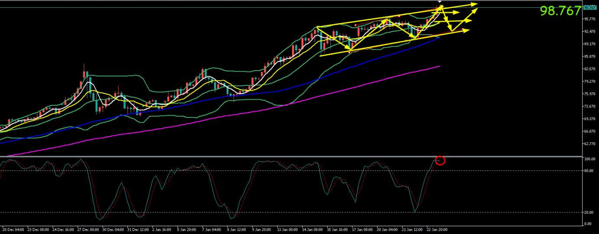Click the 82.770 price axis label
Viewport: 599px width, 234px height.
tap(590, 69)
